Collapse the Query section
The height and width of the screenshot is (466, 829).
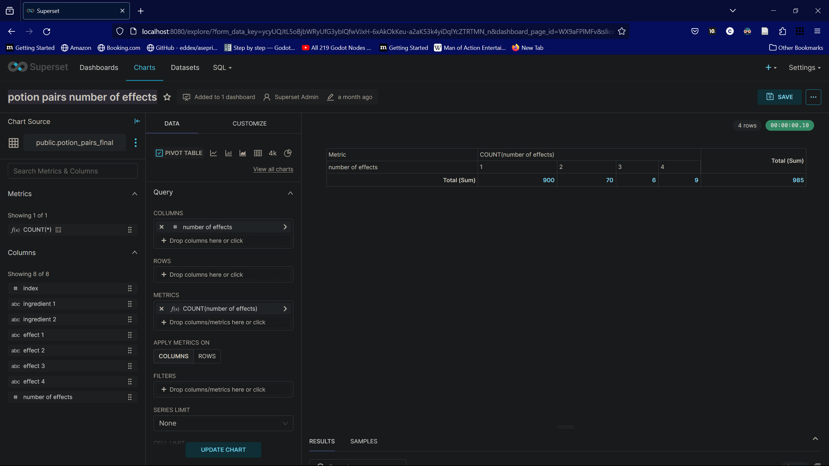[x=290, y=193]
